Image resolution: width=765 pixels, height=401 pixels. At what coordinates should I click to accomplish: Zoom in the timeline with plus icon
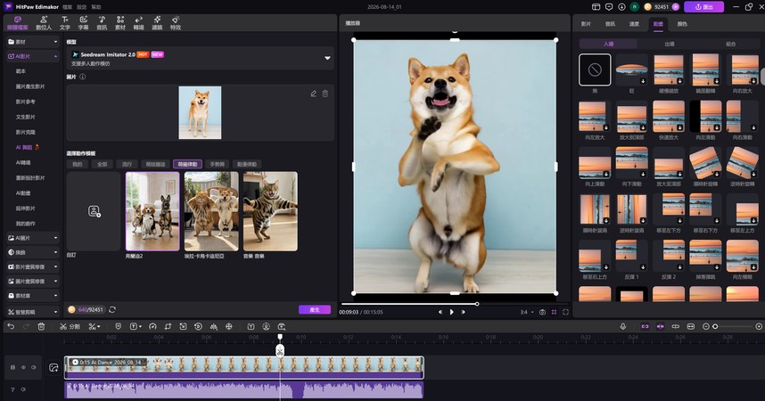click(x=759, y=326)
